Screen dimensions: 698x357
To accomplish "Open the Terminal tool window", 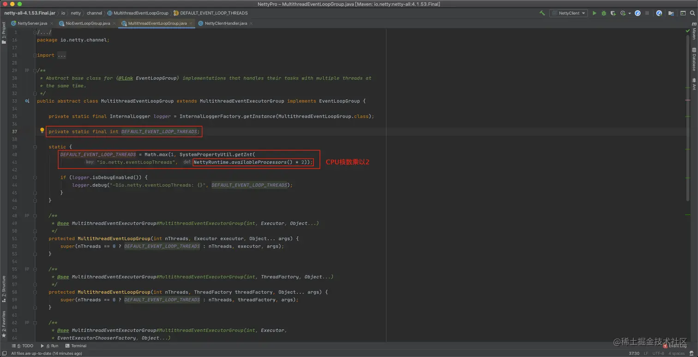I will coord(76,345).
